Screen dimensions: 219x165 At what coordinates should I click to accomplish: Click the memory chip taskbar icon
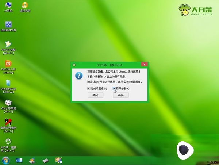click(x=46, y=161)
